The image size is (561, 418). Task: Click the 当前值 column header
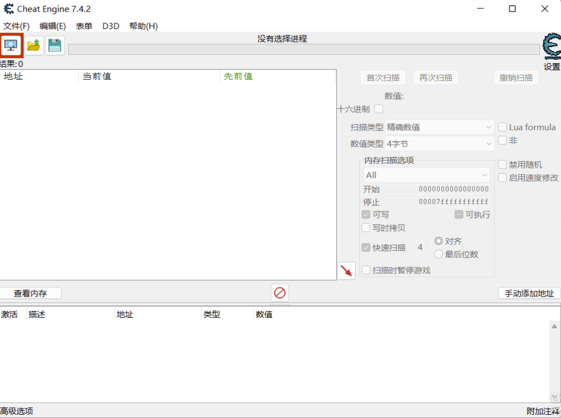(x=149, y=76)
